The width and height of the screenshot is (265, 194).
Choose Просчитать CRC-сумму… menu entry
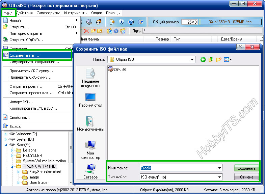(x=37, y=71)
